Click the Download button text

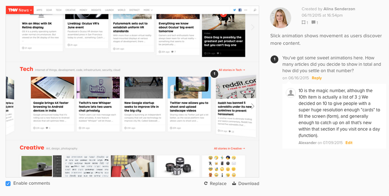[249, 183]
